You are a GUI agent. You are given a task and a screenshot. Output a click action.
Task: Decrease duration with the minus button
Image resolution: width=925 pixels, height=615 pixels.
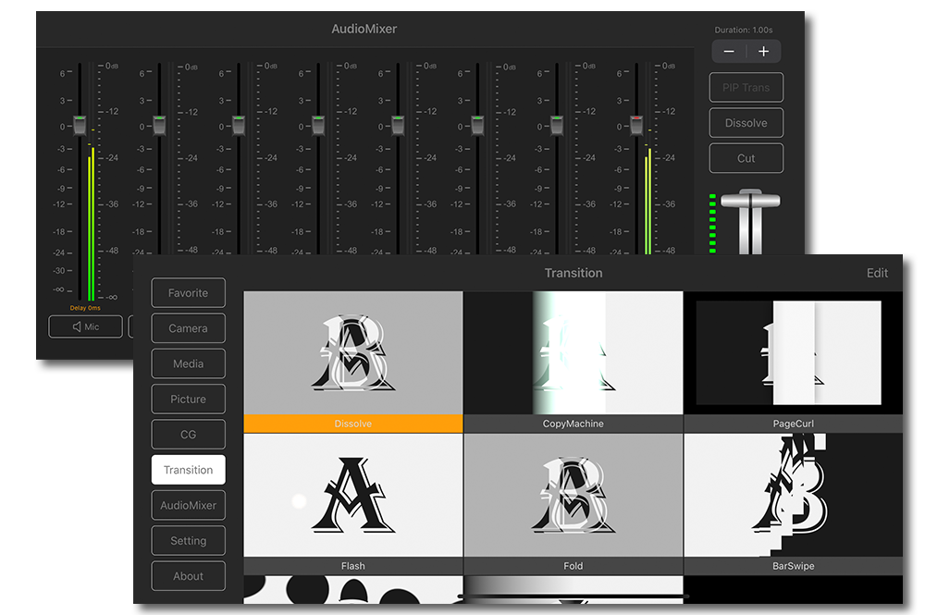729,52
